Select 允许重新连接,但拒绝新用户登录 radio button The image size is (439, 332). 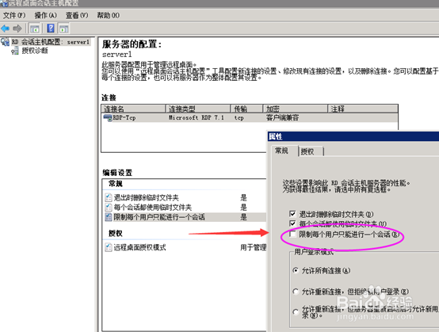[x=296, y=292]
